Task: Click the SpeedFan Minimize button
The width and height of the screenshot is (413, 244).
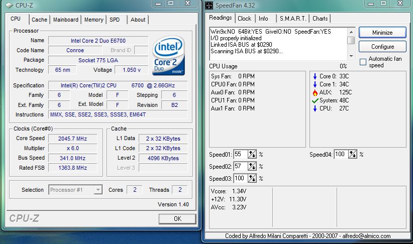Action: [x=382, y=33]
